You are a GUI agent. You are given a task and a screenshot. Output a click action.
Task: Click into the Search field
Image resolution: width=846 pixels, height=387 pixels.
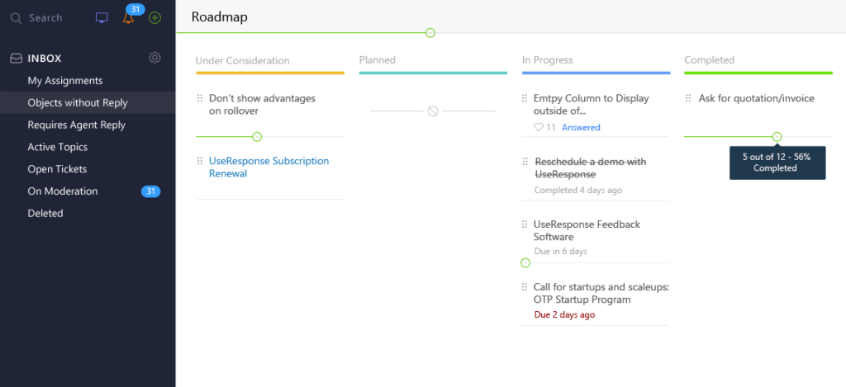45,18
